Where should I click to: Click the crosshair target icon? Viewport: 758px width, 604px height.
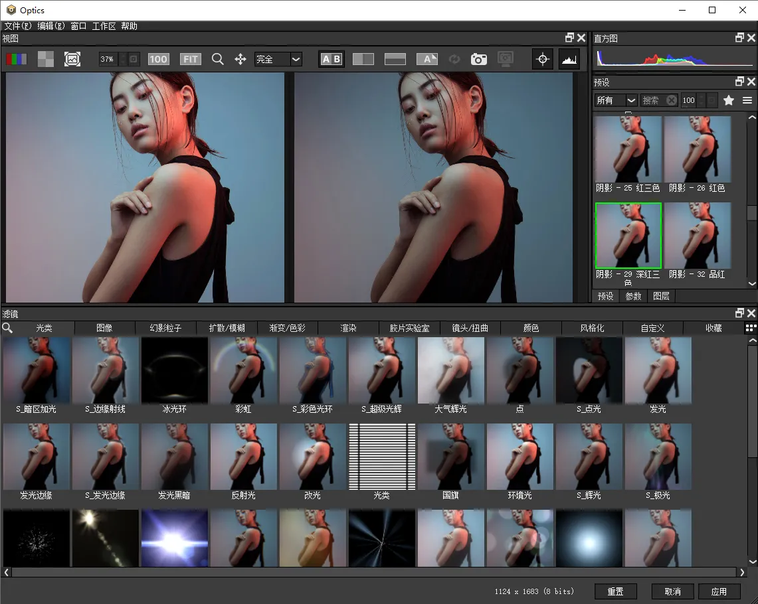point(543,59)
